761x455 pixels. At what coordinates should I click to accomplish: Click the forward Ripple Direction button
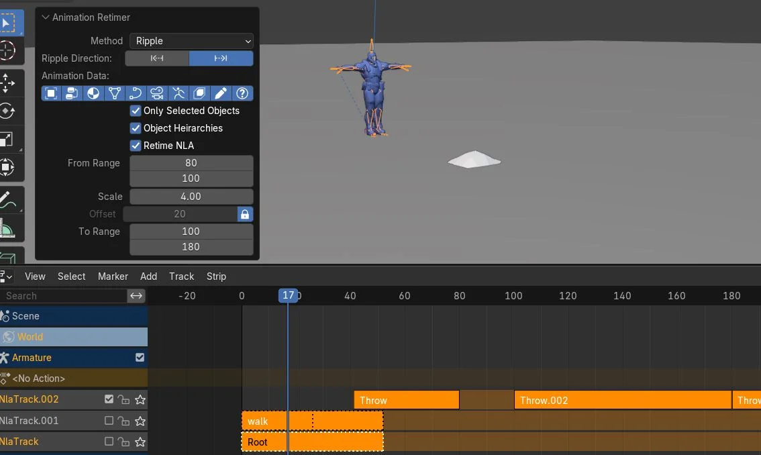(x=221, y=58)
